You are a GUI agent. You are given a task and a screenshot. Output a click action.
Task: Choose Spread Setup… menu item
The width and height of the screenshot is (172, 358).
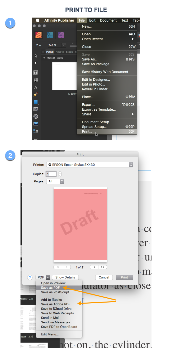click(x=107, y=127)
